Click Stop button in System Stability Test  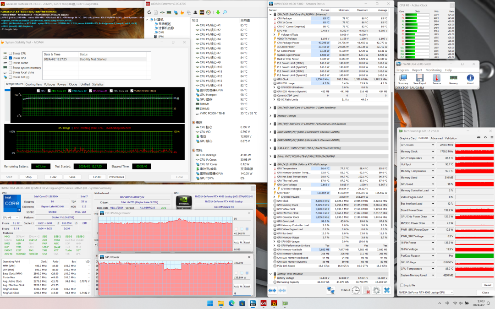tap(28, 177)
